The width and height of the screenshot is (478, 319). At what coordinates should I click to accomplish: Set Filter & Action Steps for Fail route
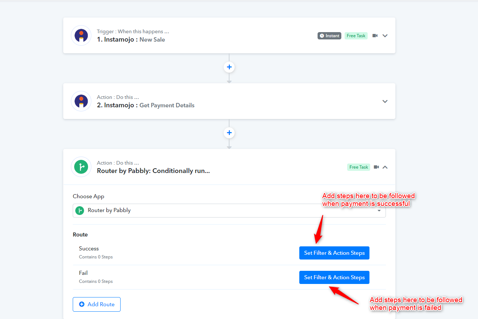[334, 277]
